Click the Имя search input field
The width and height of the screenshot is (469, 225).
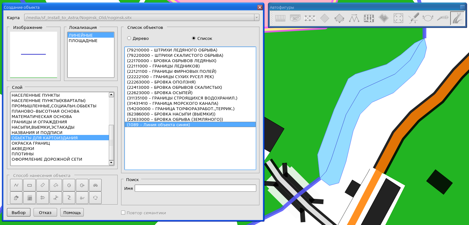point(195,188)
